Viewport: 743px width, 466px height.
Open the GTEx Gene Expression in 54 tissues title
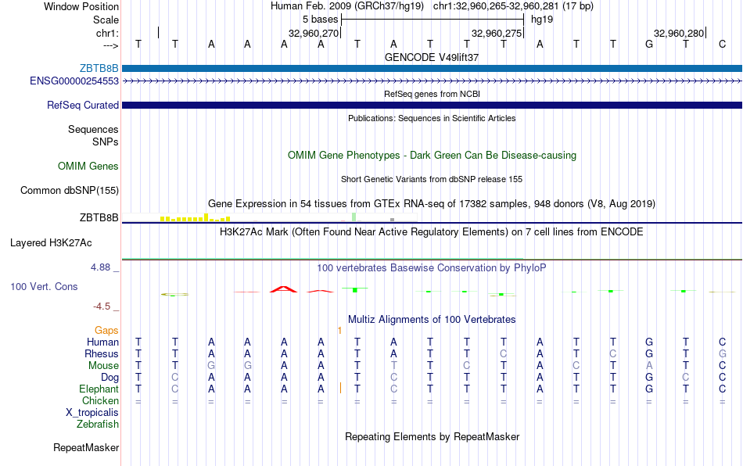(432, 203)
